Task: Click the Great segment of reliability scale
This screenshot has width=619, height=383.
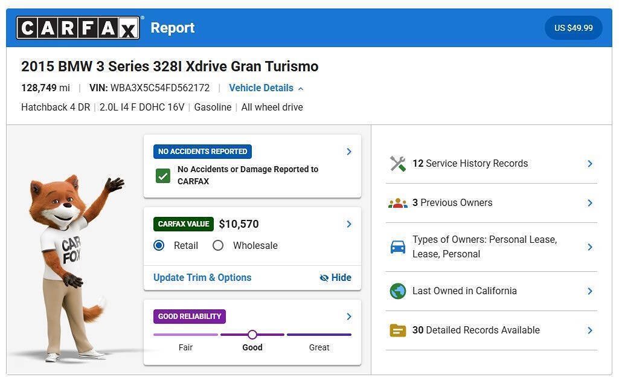Action: coord(319,335)
